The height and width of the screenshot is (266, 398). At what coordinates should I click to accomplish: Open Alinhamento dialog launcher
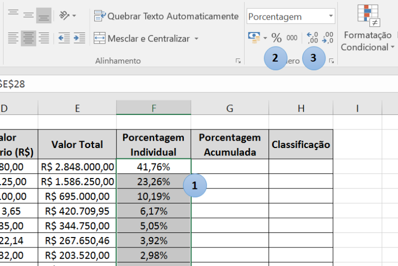click(238, 61)
